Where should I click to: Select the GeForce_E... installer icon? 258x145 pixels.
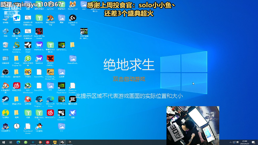tap(61, 46)
